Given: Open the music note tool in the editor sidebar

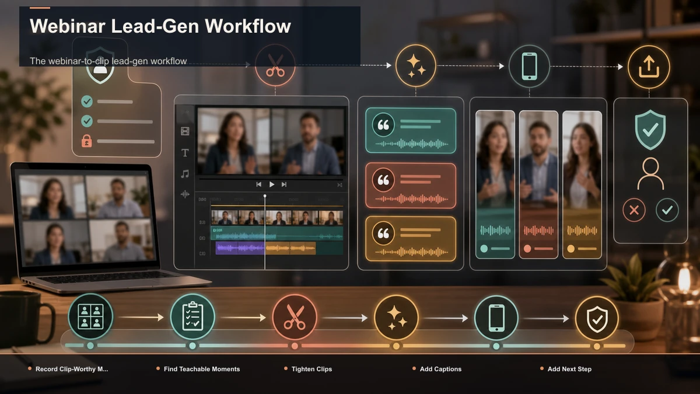Looking at the screenshot, I should pyautogui.click(x=185, y=173).
